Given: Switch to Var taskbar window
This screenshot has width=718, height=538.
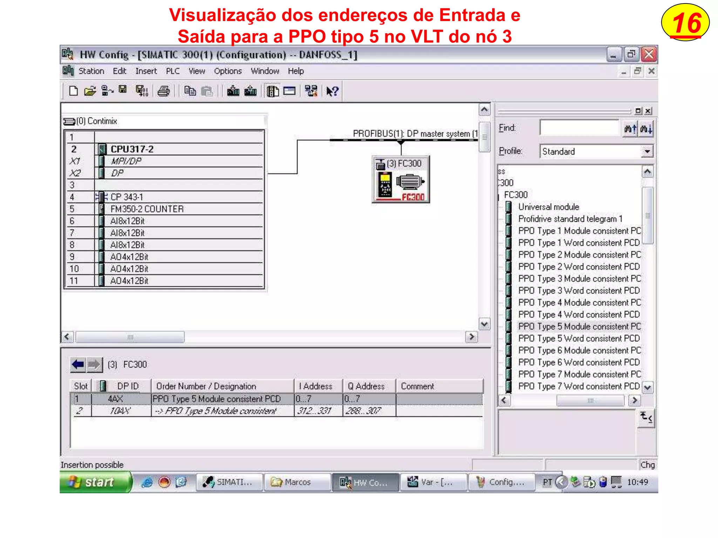Looking at the screenshot, I should click(x=433, y=482).
